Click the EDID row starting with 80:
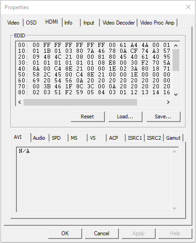This screenshot has width=196, height=243. 94,92
